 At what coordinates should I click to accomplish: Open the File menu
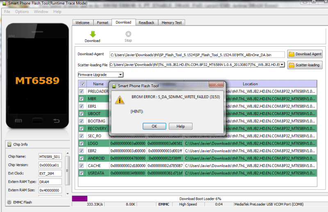pos(7,12)
